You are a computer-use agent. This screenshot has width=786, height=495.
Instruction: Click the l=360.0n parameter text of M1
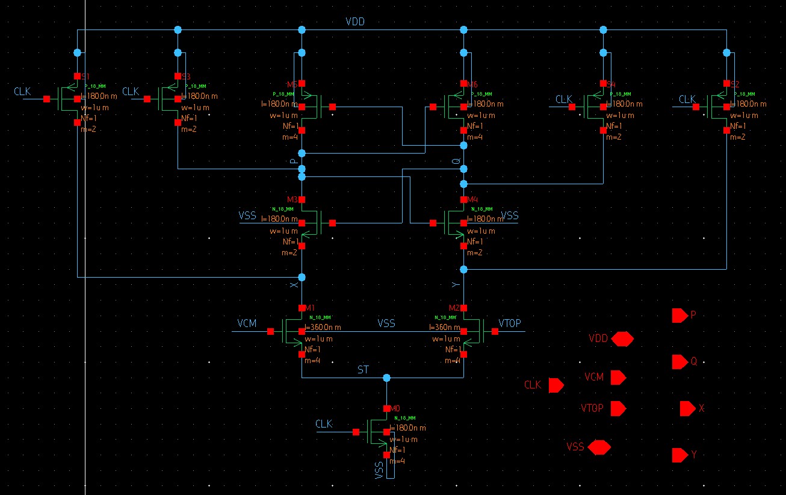pos(323,328)
